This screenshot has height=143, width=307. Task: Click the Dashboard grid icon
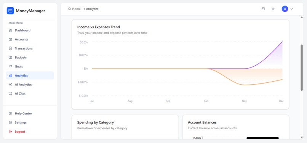[10, 31]
